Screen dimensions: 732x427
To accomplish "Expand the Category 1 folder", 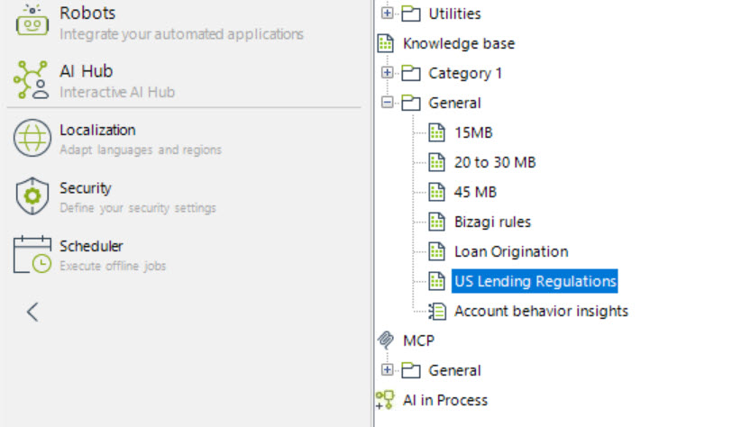I will coord(388,73).
